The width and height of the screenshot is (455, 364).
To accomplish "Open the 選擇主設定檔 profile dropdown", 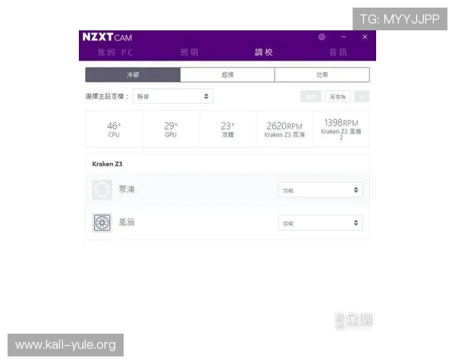I will pyautogui.click(x=173, y=96).
